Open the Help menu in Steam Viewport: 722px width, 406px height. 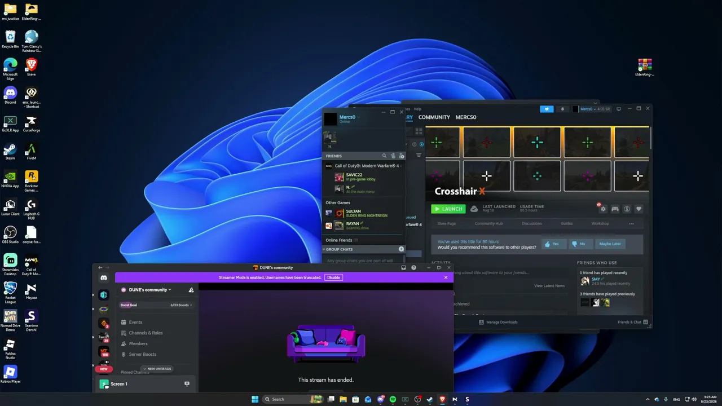[x=417, y=109]
